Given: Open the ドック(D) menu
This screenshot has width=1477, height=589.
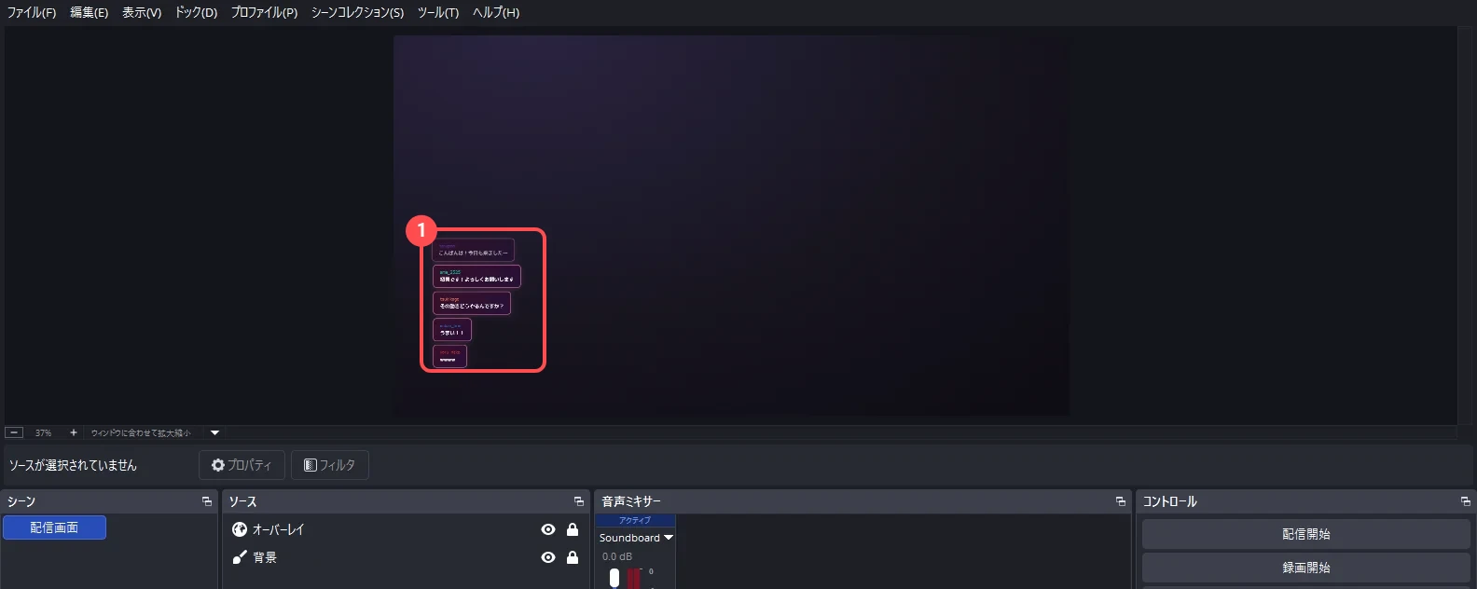Looking at the screenshot, I should click(x=196, y=12).
